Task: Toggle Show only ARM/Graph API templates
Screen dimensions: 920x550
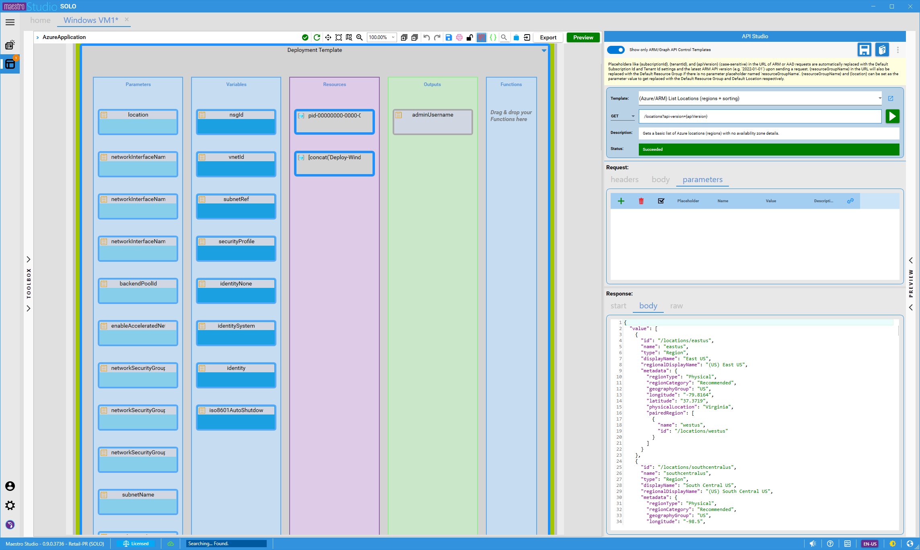Action: coord(616,50)
